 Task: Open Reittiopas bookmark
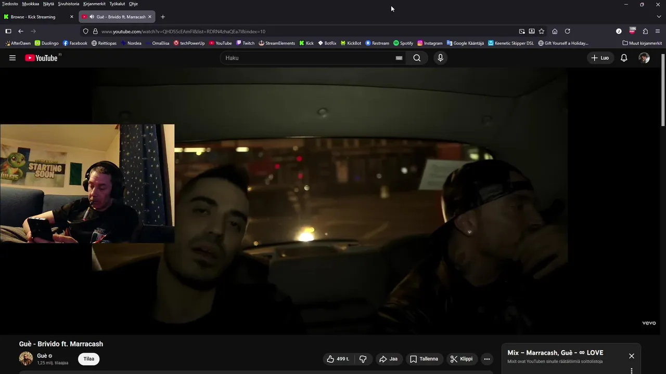104,43
